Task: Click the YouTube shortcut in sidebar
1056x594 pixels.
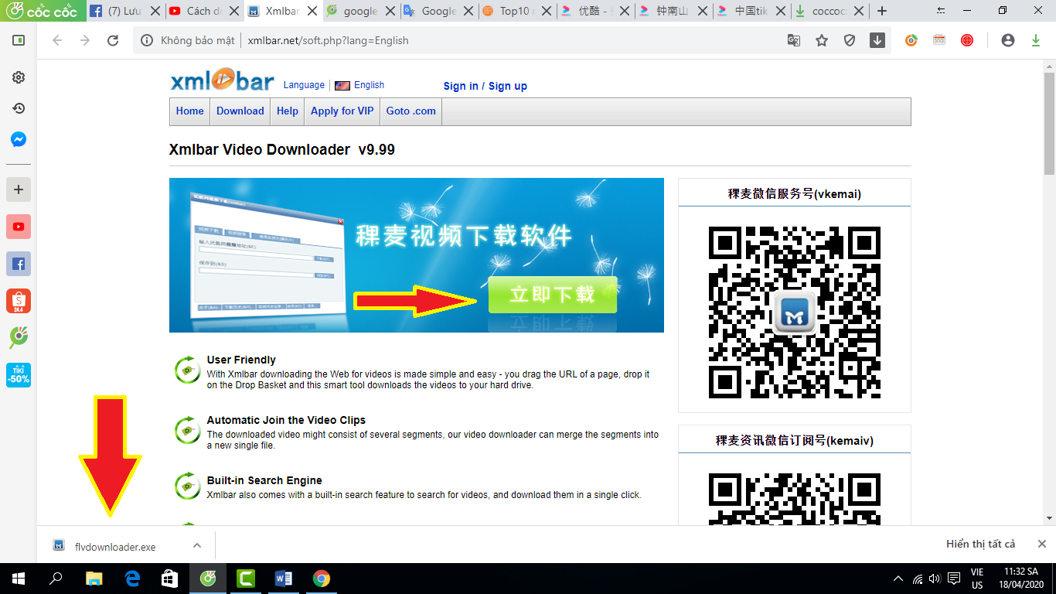Action: coord(19,227)
